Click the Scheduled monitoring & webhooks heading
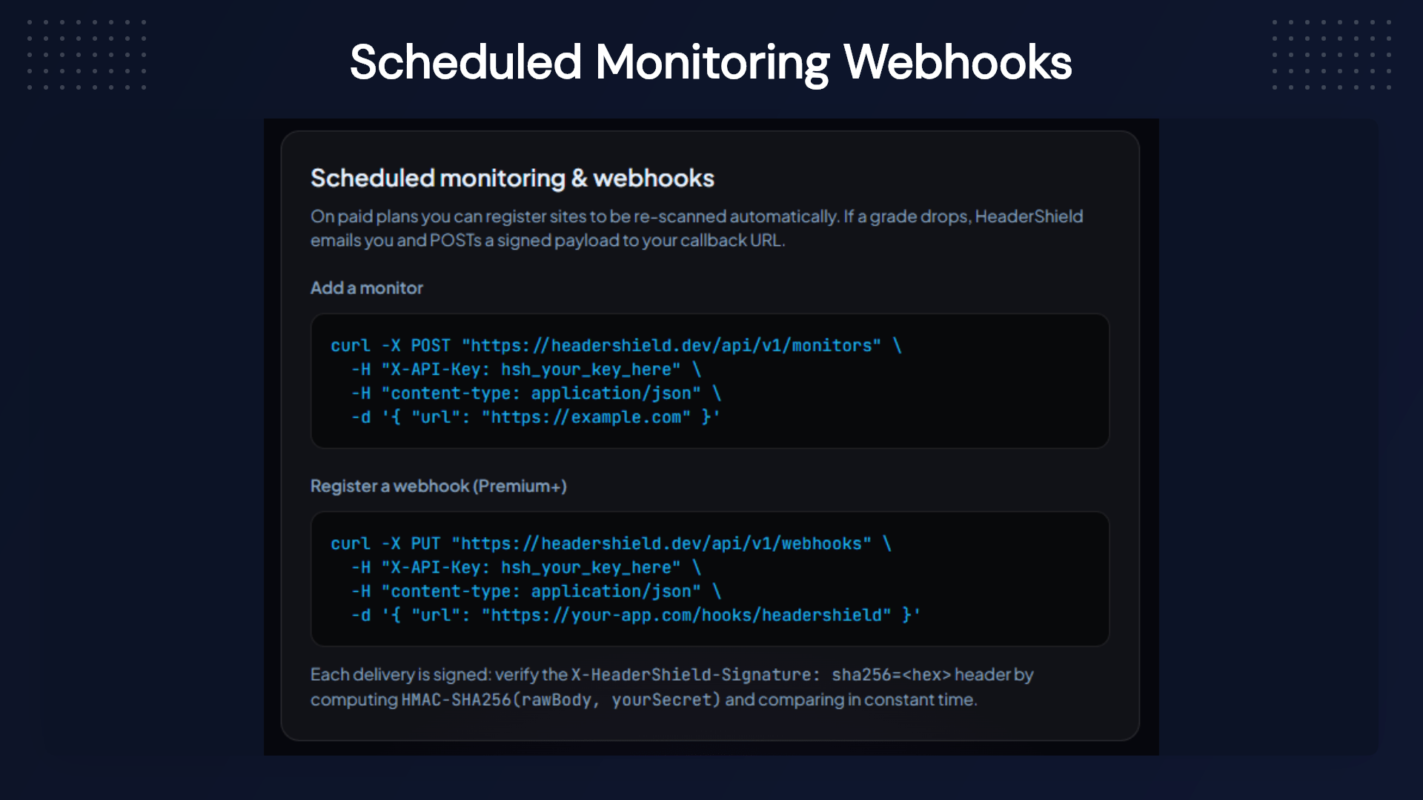Viewport: 1423px width, 800px height. pos(512,179)
